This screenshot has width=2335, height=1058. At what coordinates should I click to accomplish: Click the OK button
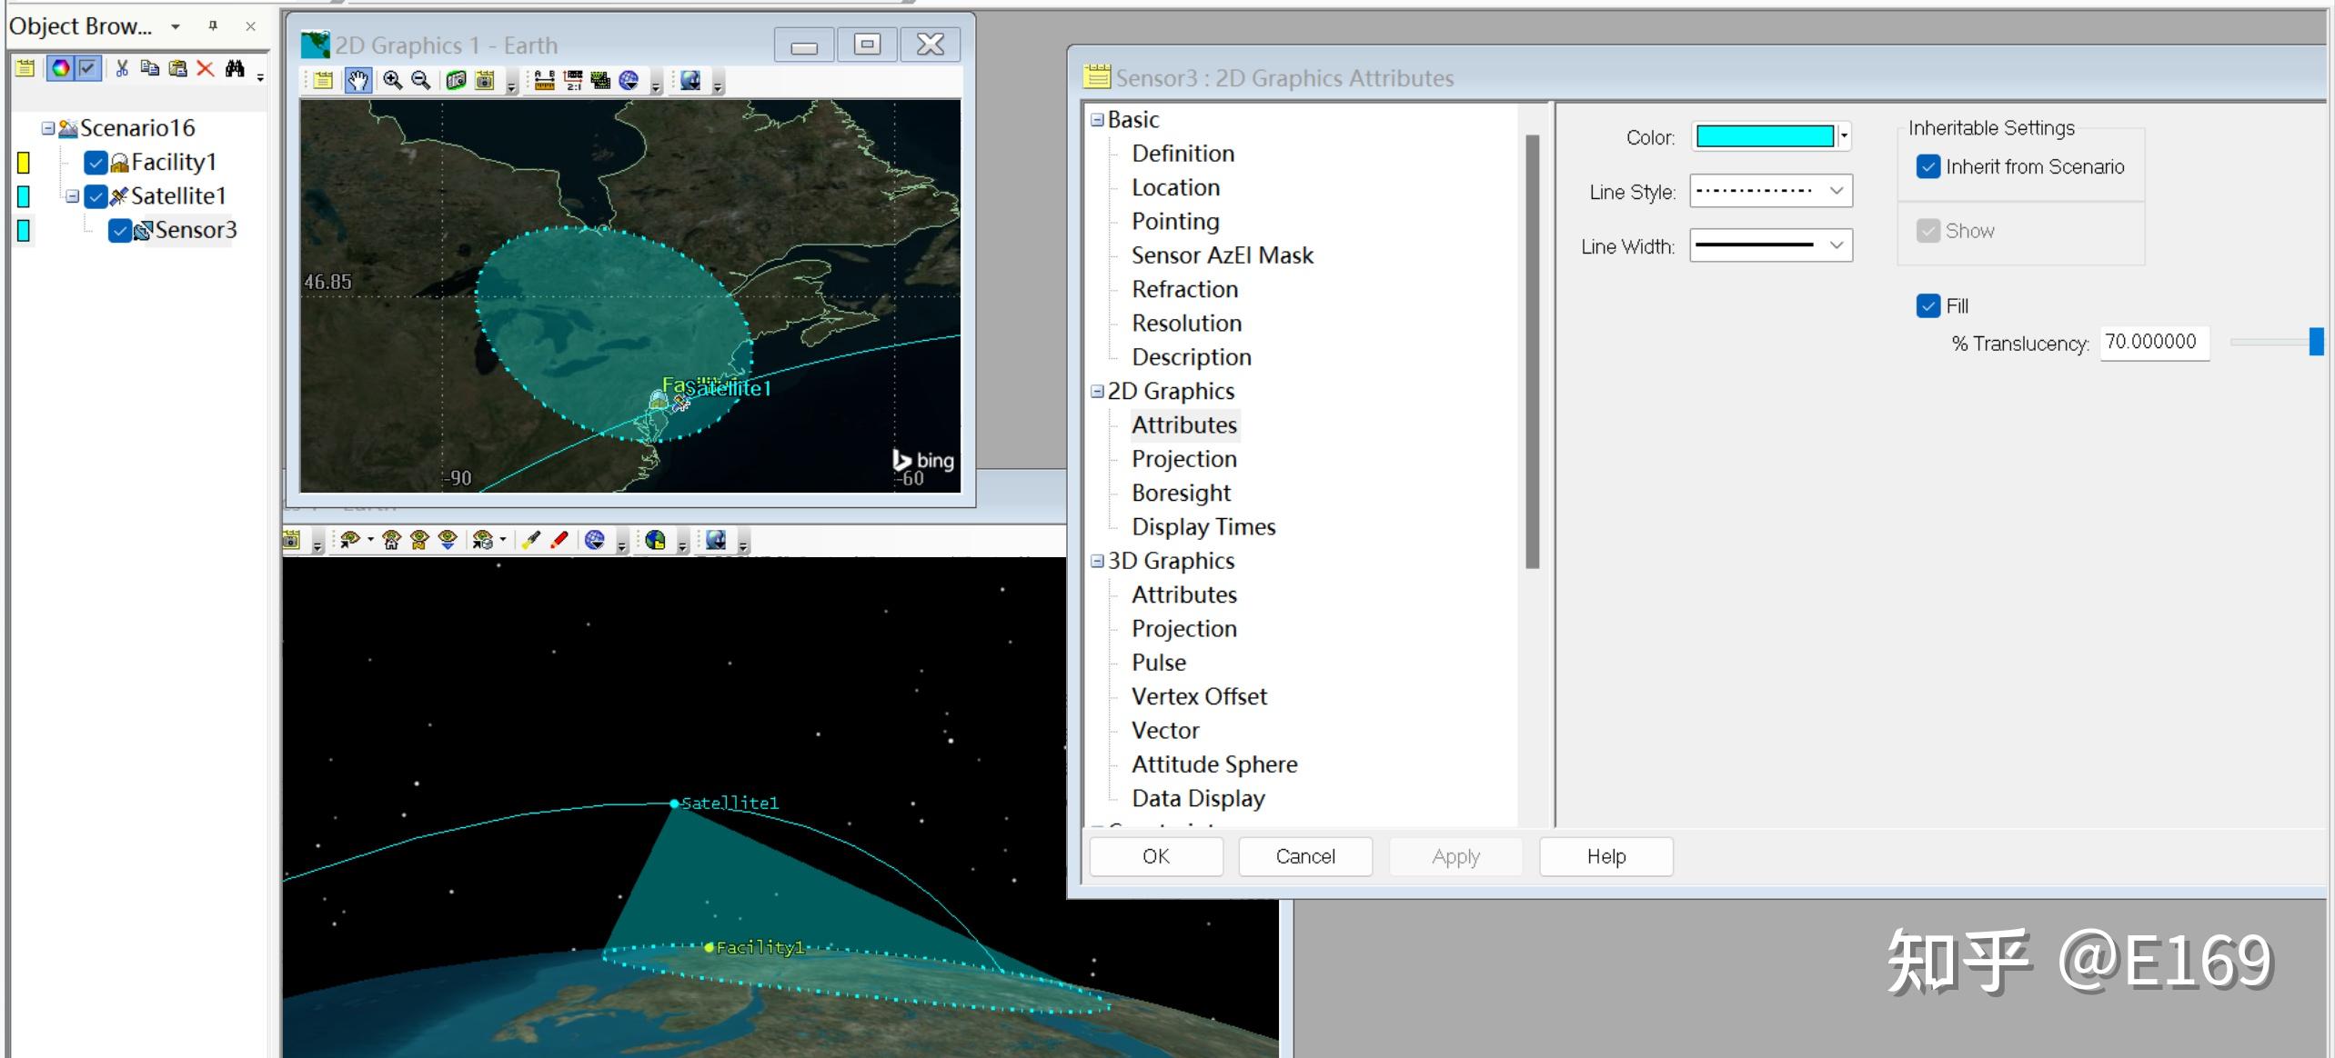pyautogui.click(x=1155, y=856)
